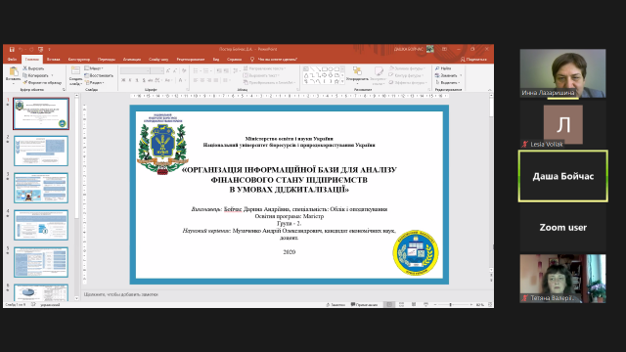Toggle justify text alignment
This screenshot has height=352, width=626.
coord(216,80)
